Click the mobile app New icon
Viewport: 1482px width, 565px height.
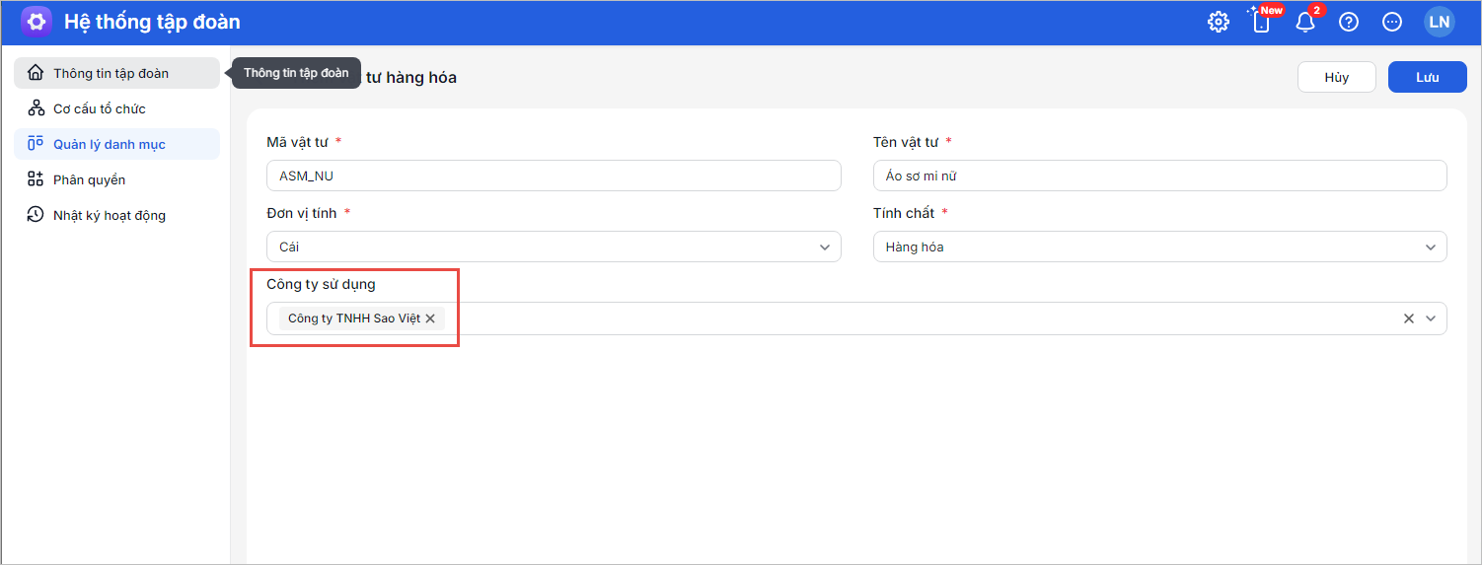1261,22
